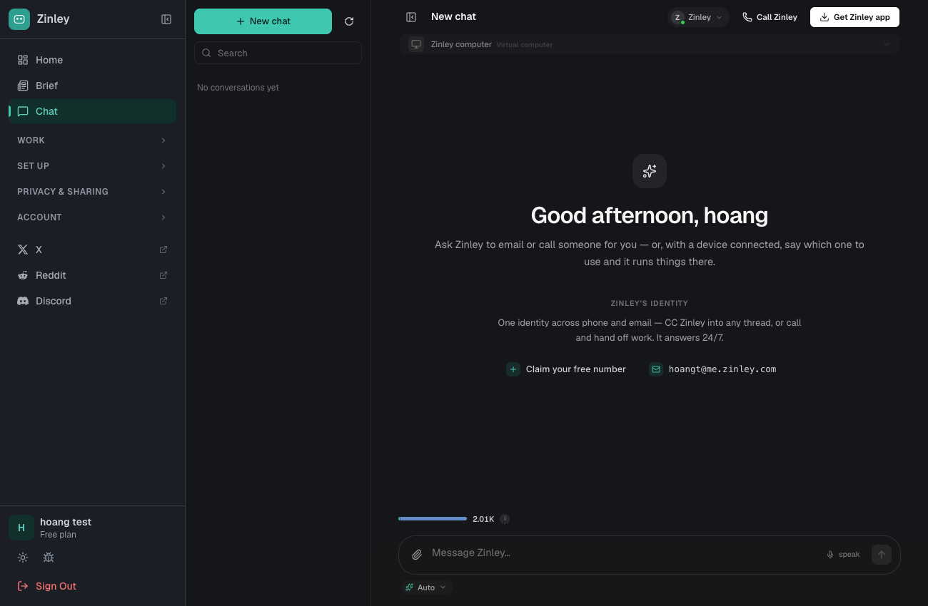The image size is (928, 606).
Task: Click the 'ZINLEY'S IDENTITY' label
Action: pyautogui.click(x=650, y=303)
